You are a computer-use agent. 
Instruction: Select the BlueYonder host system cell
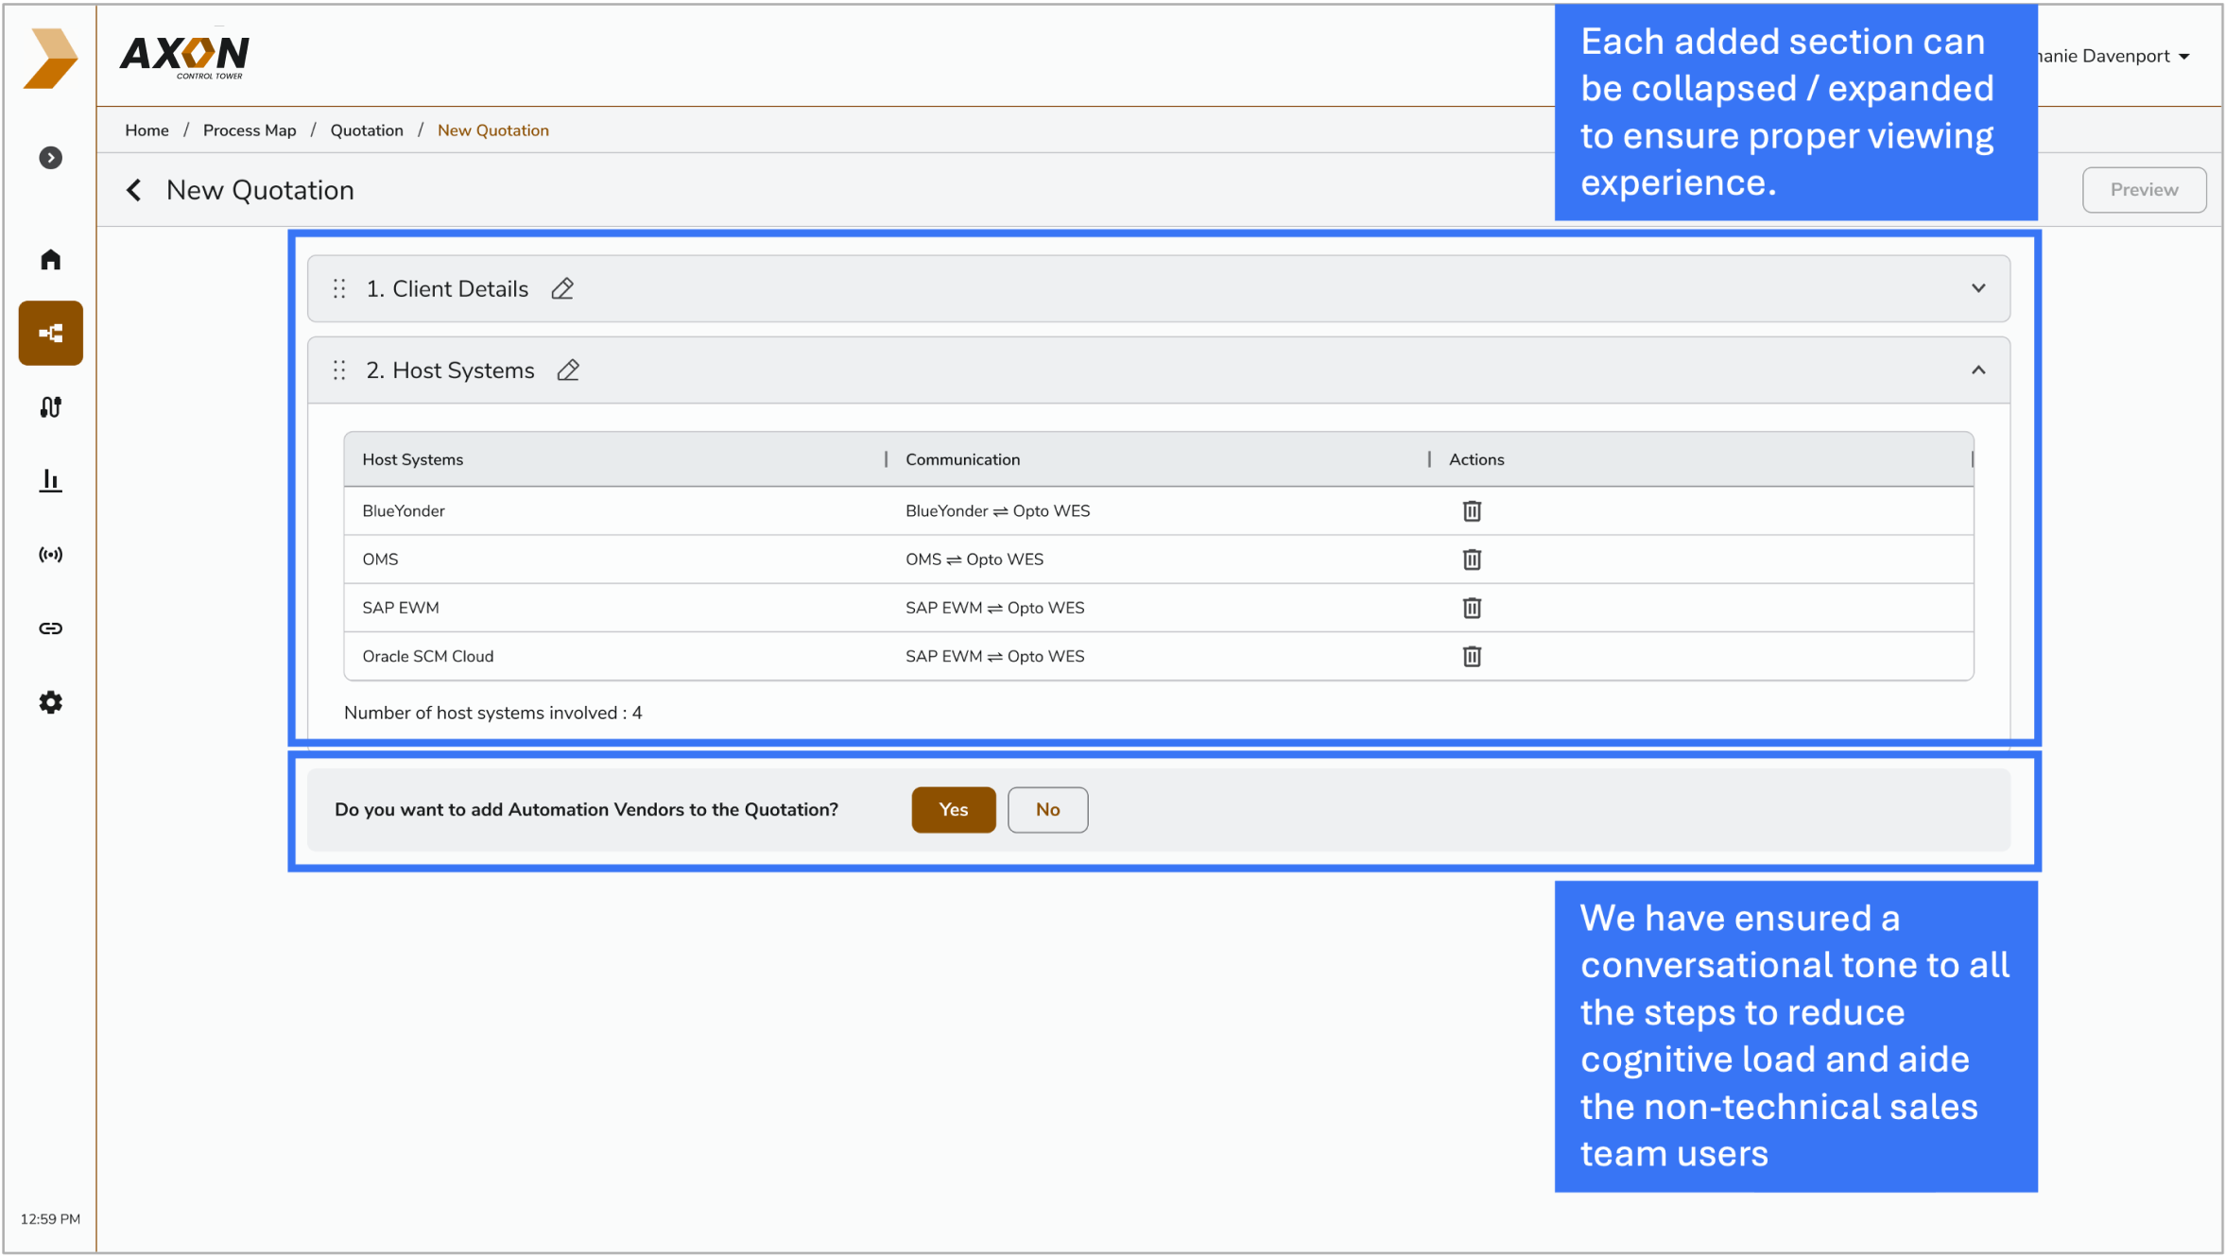pyautogui.click(x=404, y=511)
